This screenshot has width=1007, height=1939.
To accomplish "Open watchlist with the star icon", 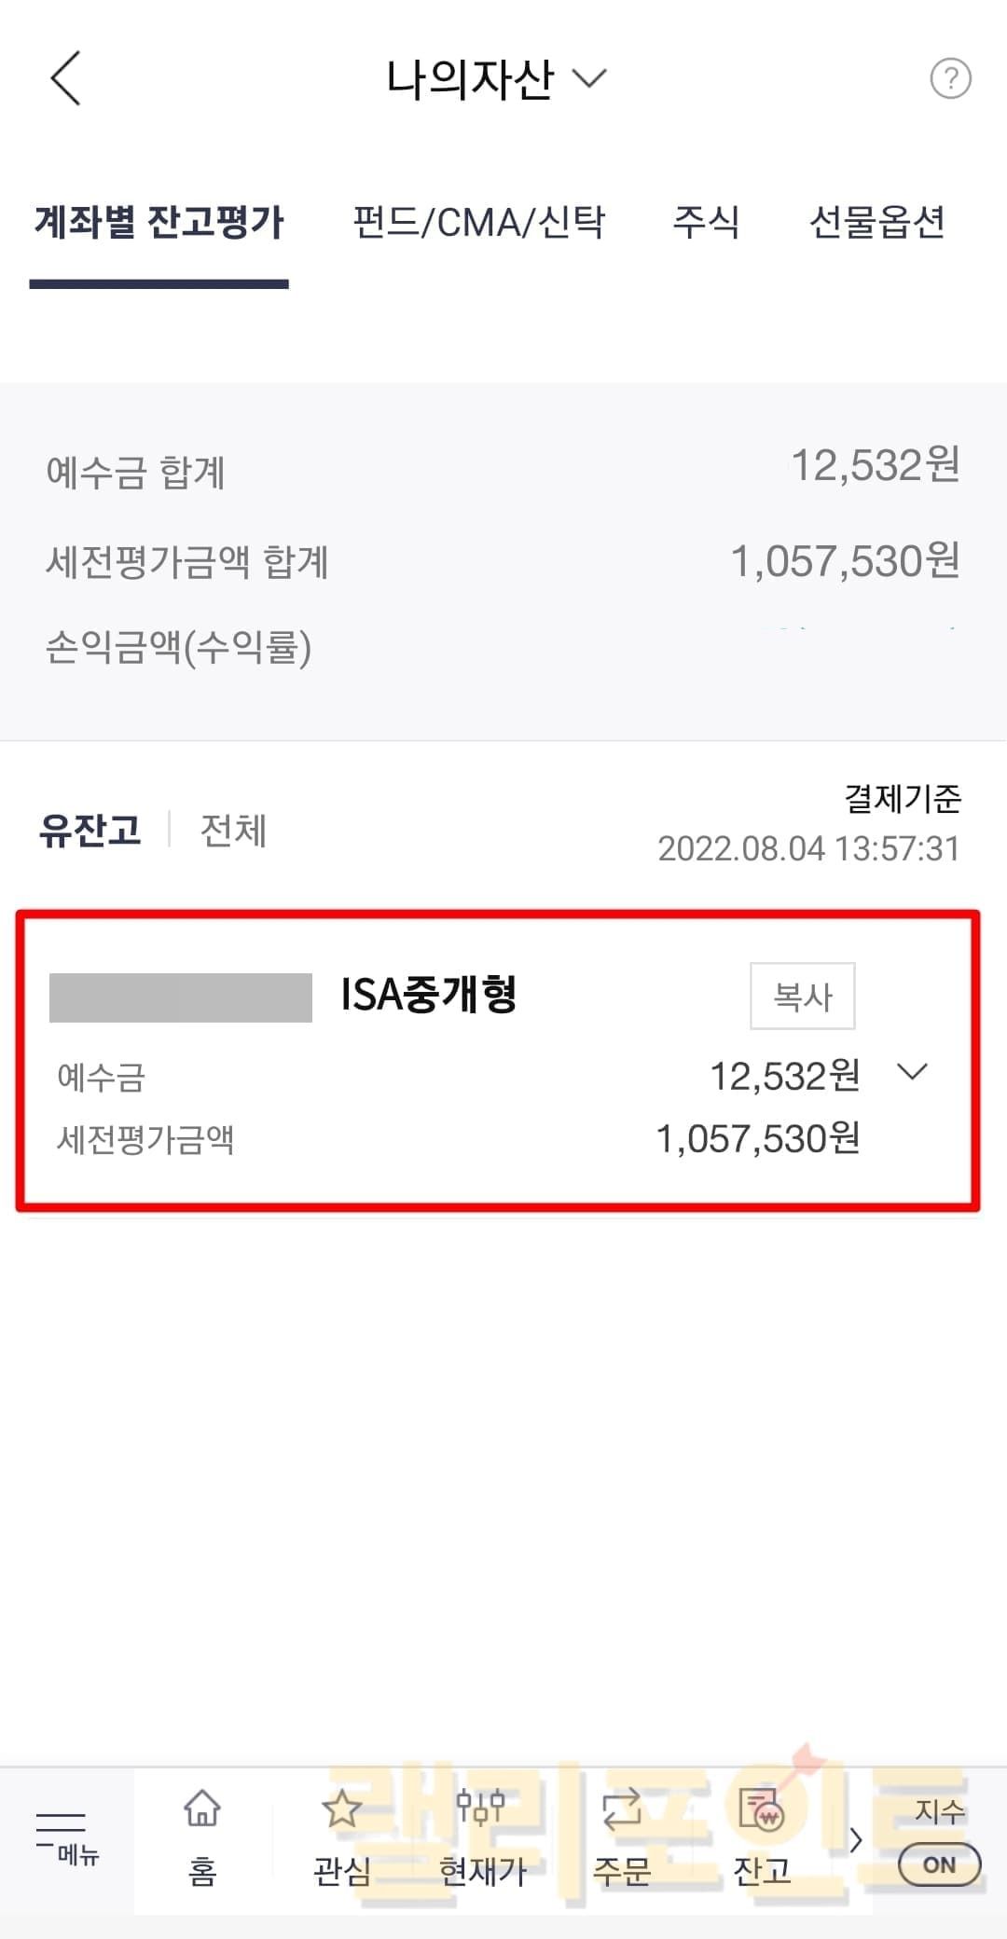I will coord(341,1810).
